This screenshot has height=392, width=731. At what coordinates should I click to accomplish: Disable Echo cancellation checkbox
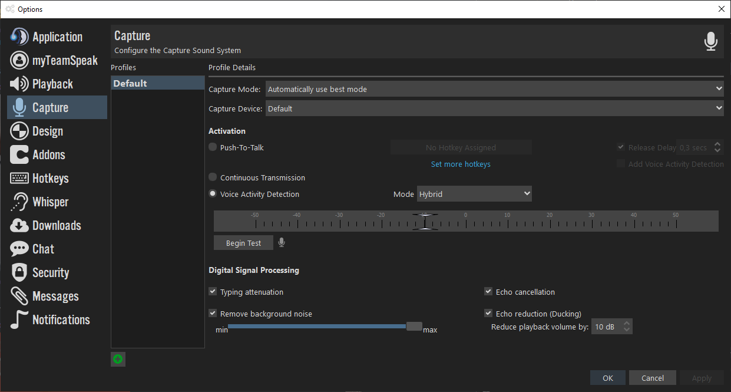click(x=488, y=292)
